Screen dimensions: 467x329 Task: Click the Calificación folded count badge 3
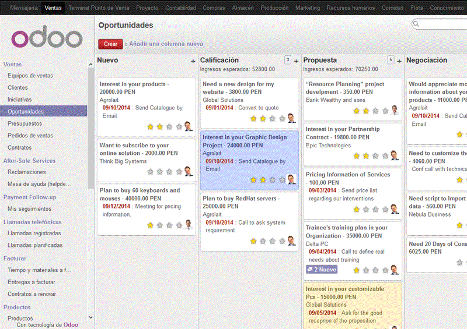[x=287, y=60]
